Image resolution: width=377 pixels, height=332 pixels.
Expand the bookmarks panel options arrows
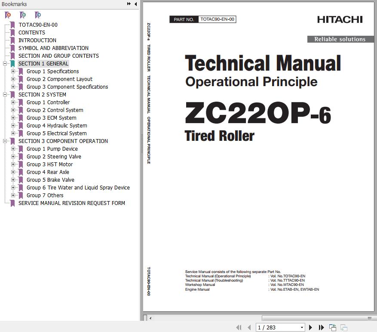(x=129, y=4)
